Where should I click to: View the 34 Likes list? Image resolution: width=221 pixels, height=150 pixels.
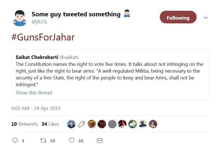pos(50,124)
